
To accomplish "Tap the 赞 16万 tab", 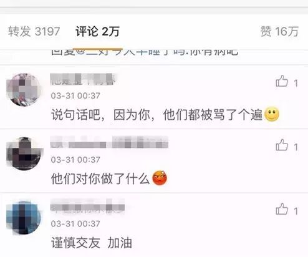I will point(279,31).
